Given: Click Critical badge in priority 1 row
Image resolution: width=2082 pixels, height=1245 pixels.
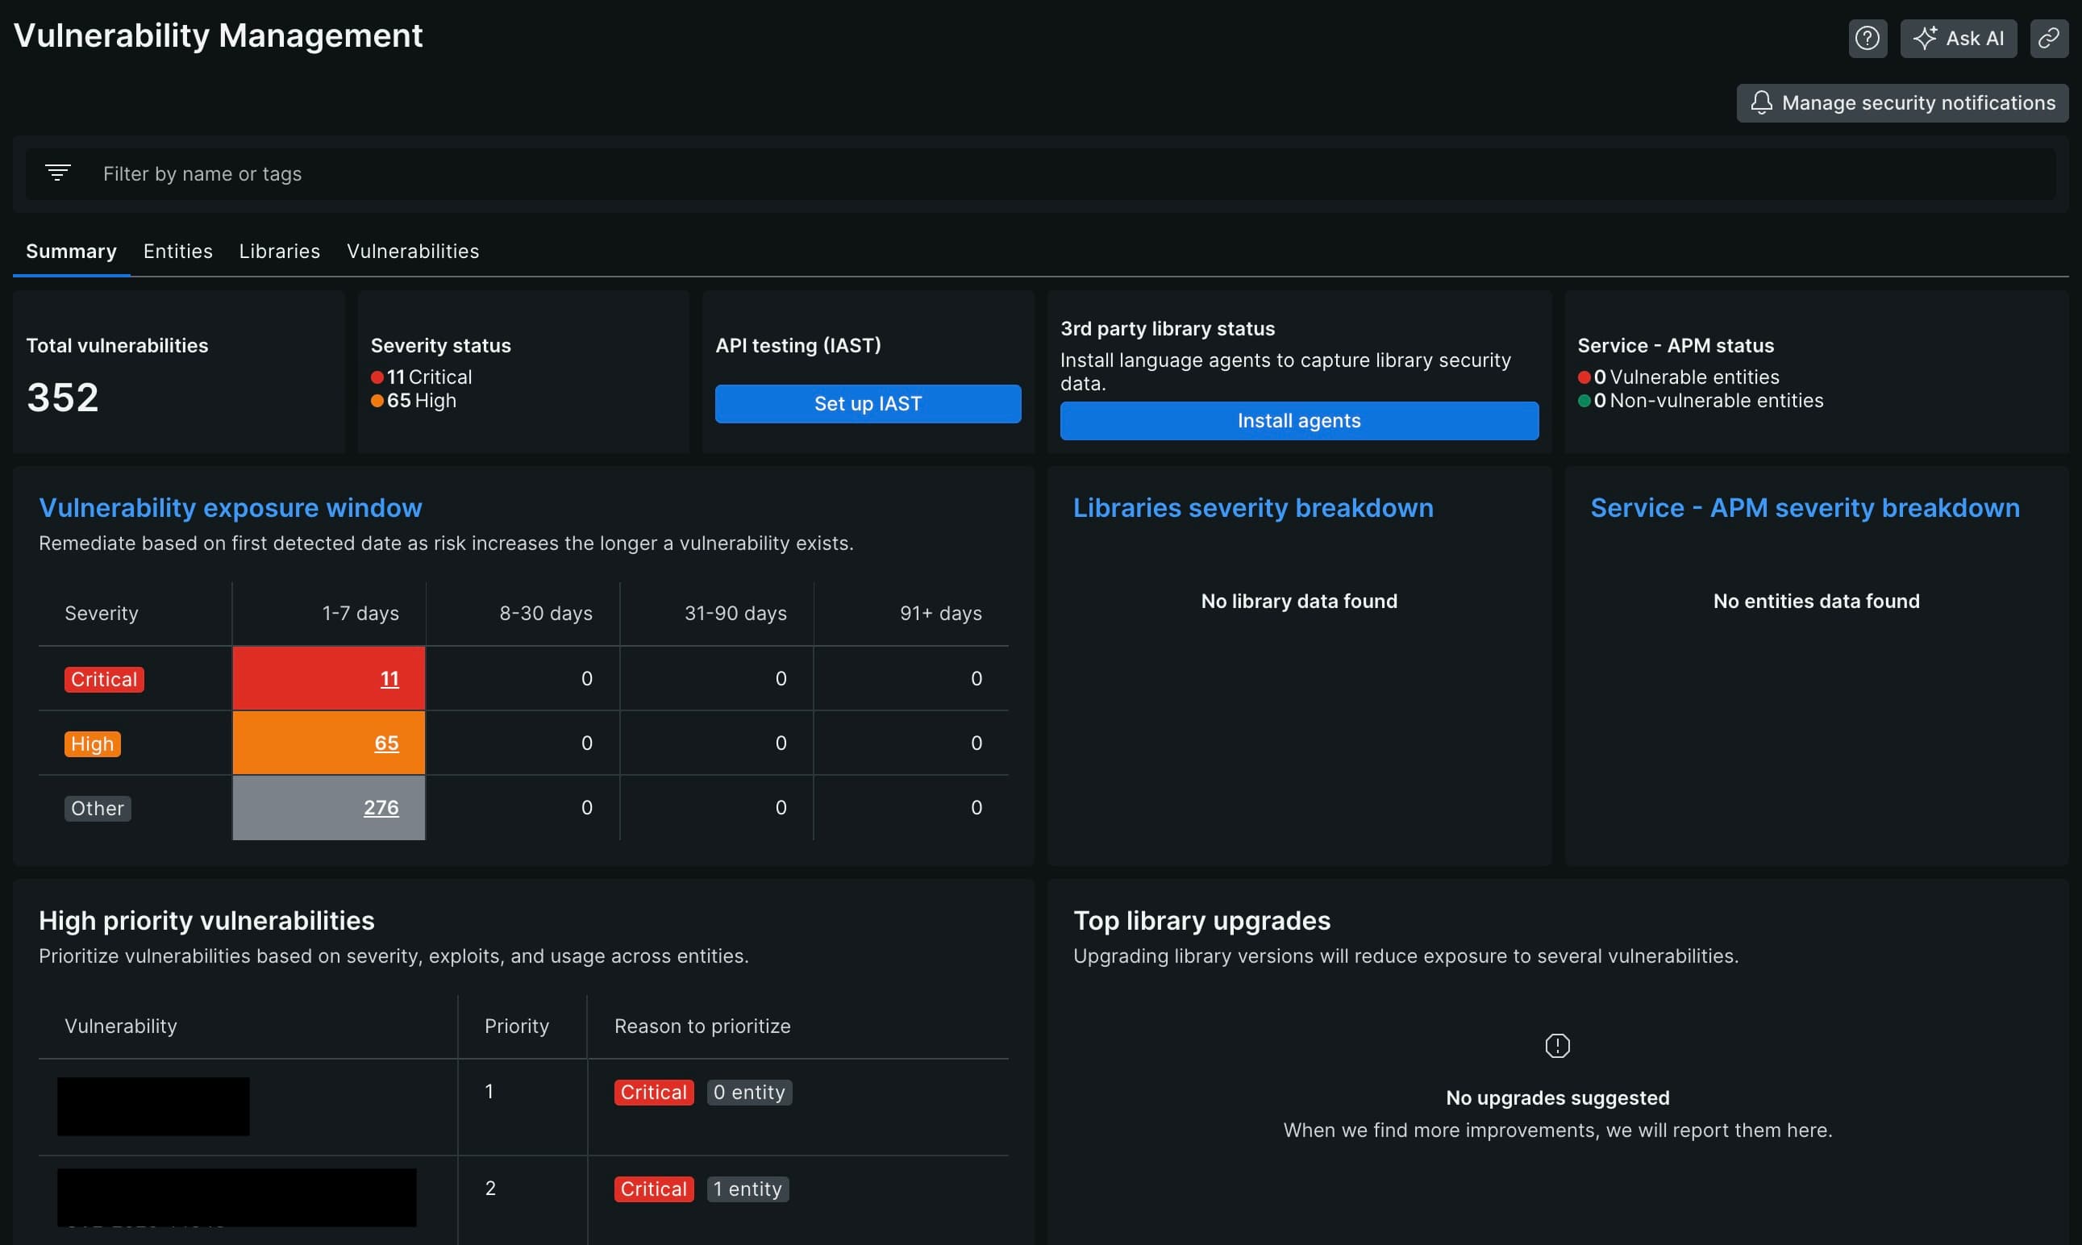Looking at the screenshot, I should point(653,1092).
